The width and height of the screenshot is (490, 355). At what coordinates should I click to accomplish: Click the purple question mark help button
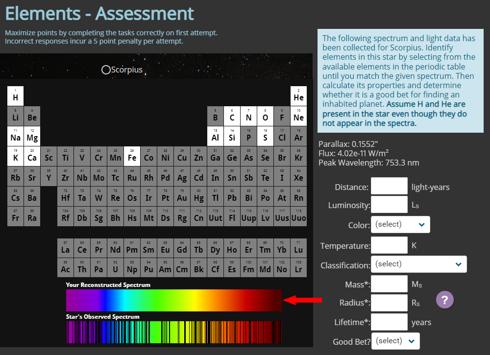444,300
